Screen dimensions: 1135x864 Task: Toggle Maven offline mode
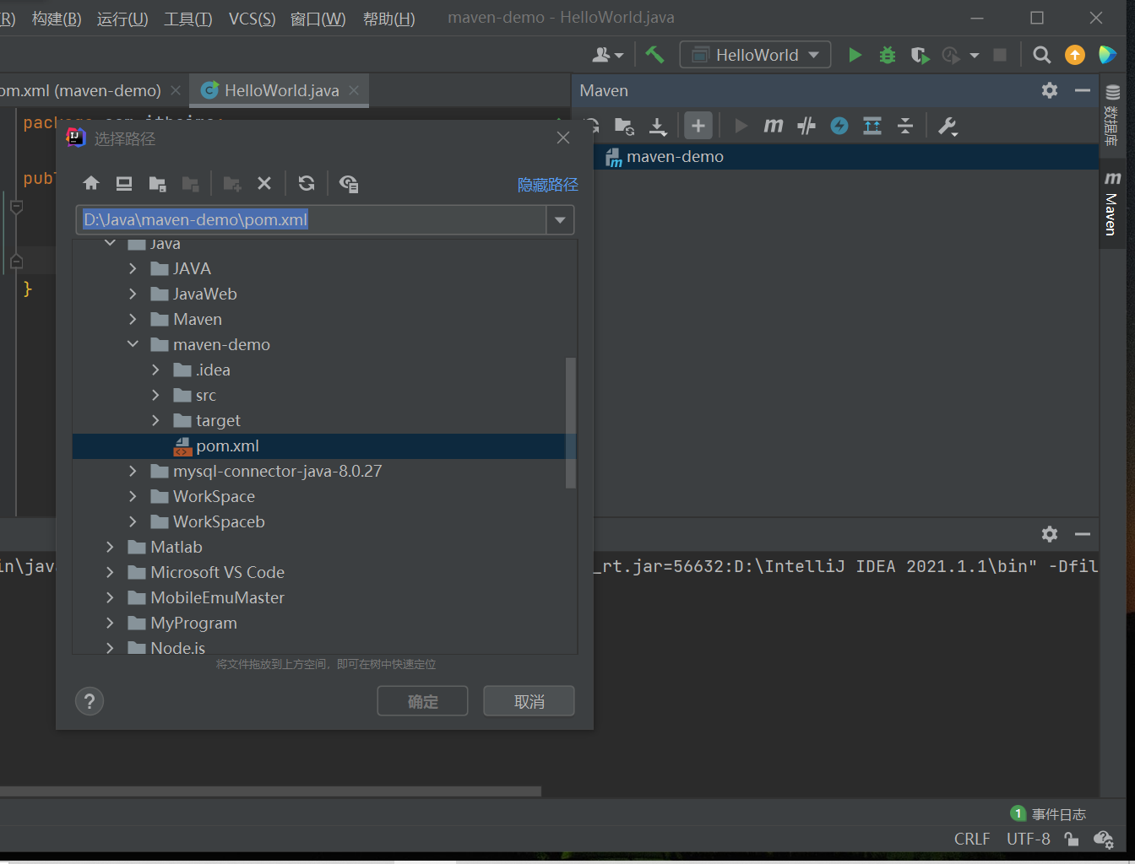click(806, 126)
